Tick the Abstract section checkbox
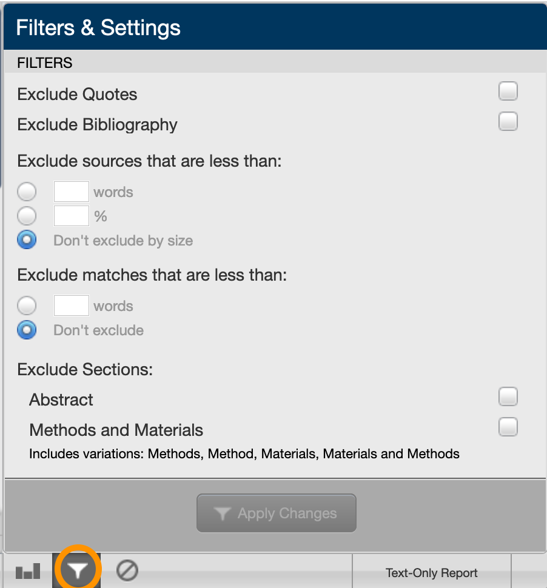 click(x=508, y=397)
